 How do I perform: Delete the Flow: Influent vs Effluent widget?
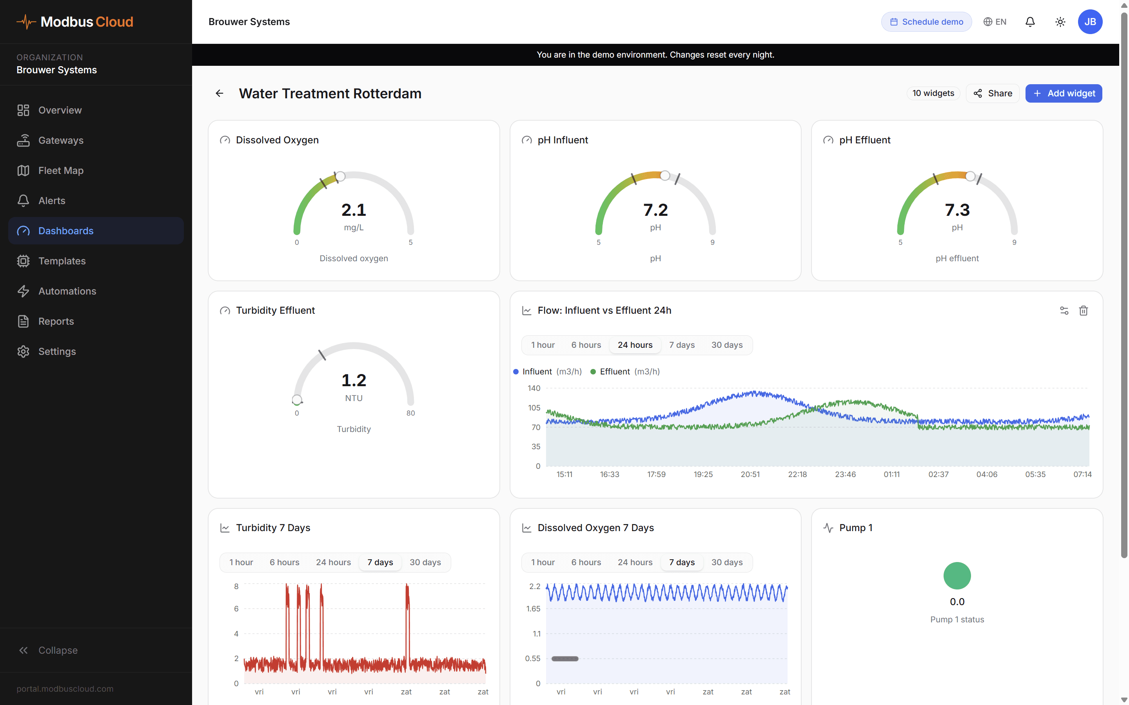tap(1084, 311)
